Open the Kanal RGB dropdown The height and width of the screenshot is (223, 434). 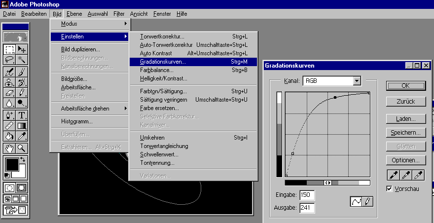pos(357,81)
